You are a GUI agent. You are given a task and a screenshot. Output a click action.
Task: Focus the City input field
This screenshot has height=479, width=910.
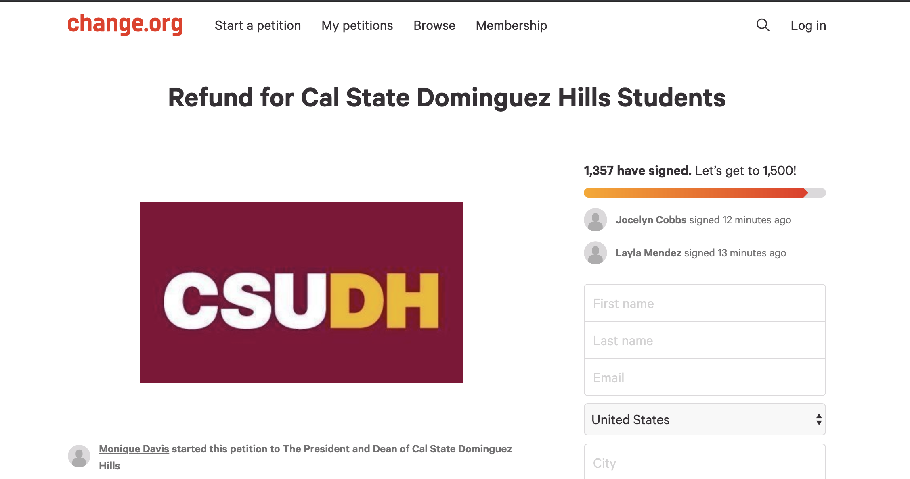coord(705,462)
